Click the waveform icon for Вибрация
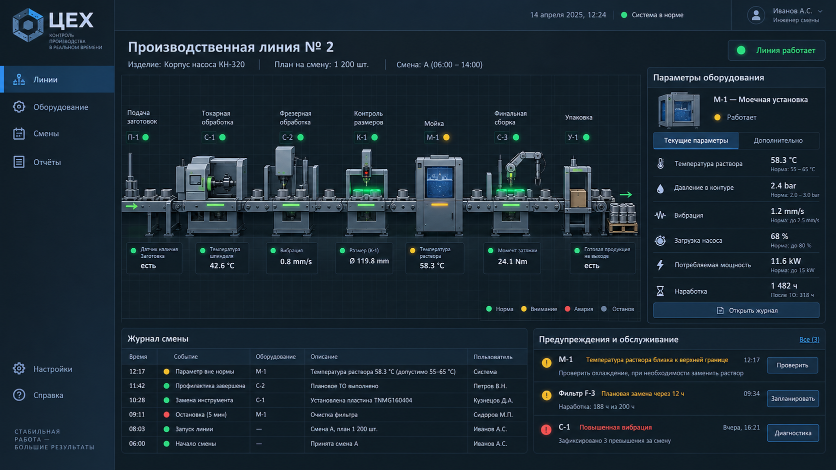Image resolution: width=836 pixels, height=470 pixels. [x=660, y=215]
